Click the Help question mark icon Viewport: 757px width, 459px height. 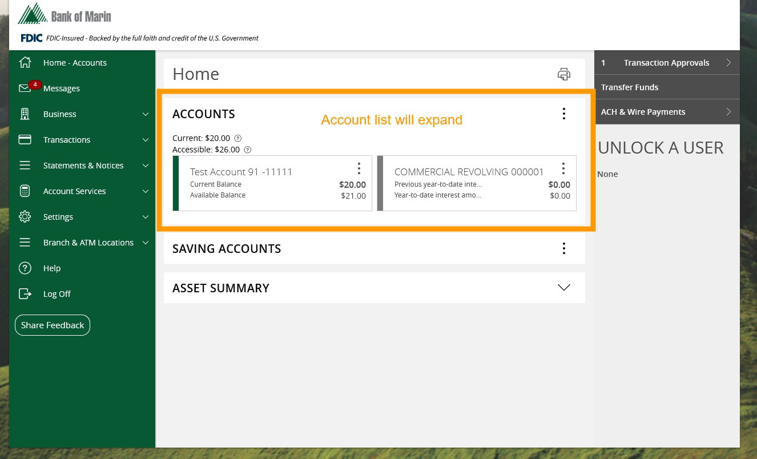pyautogui.click(x=25, y=268)
